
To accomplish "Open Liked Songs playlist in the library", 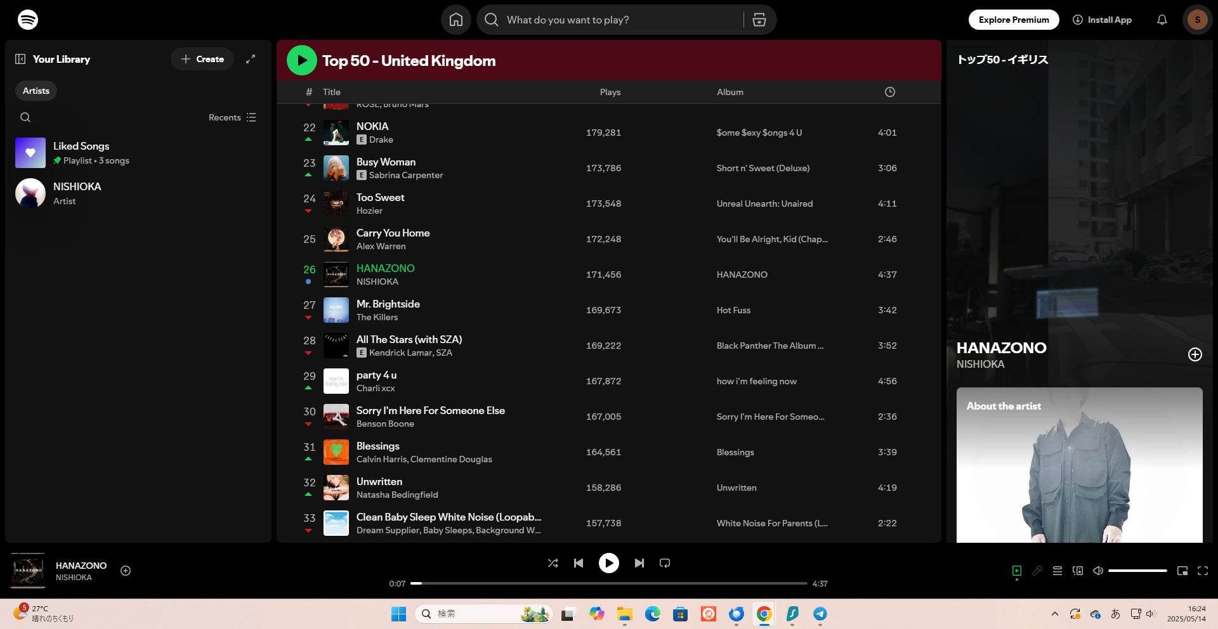I will (138, 153).
